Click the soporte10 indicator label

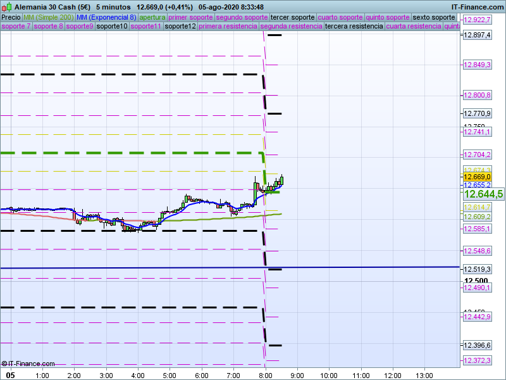click(x=112, y=27)
